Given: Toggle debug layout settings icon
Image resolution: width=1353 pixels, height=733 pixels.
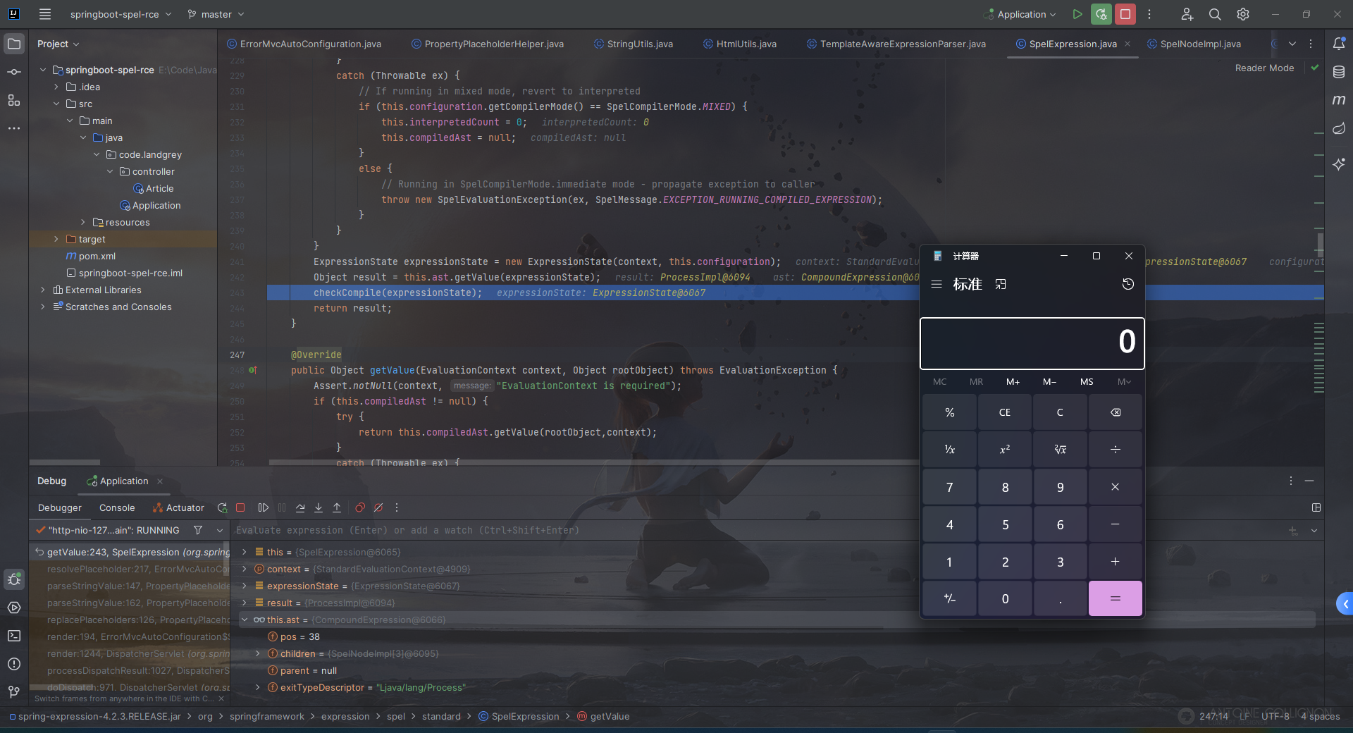Looking at the screenshot, I should pyautogui.click(x=1316, y=507).
